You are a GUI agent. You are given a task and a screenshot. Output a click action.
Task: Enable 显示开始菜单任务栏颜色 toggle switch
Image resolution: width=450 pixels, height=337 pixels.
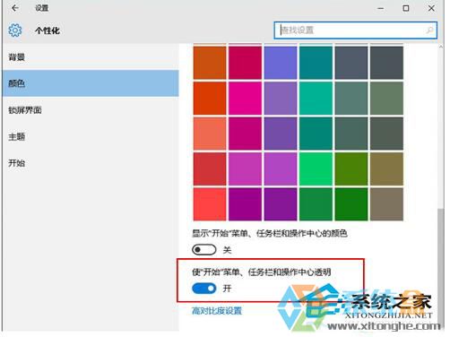pos(204,249)
